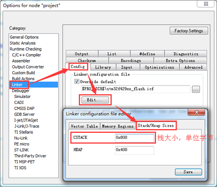Select Third-Party Driver entry
Screen dimensions: 217x187
(x=30, y=156)
